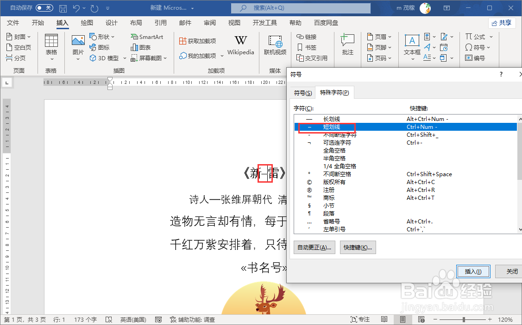Switch to the 审阅 ribbon tab
The width and height of the screenshot is (522, 325).
210,23
